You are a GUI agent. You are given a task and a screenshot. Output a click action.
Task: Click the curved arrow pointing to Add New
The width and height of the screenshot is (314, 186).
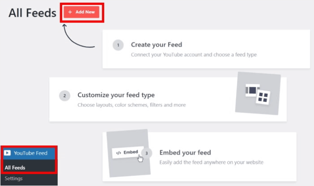click(78, 36)
